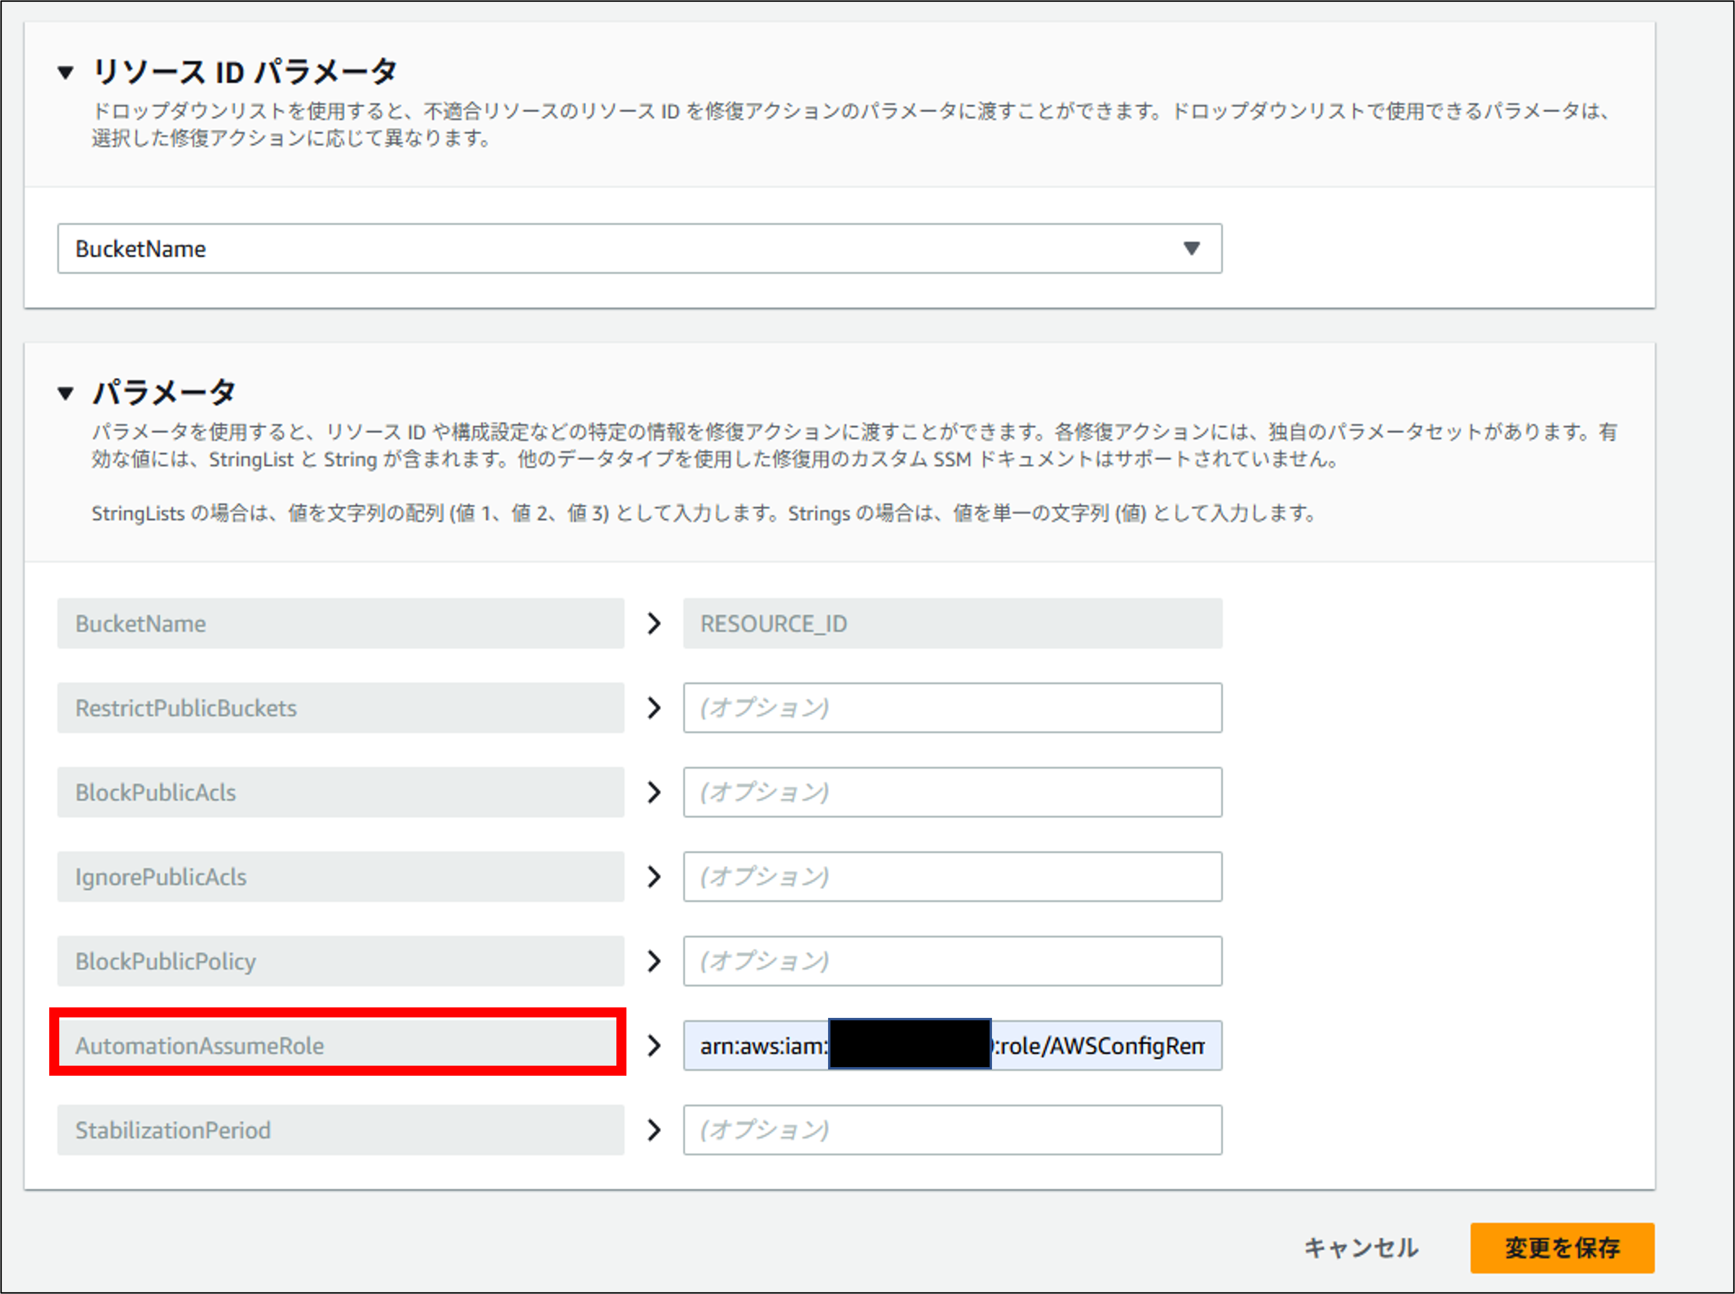Open the BucketName resource ID dropdown
1735x1294 pixels.
(639, 248)
